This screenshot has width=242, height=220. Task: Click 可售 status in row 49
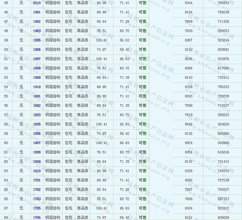[x=142, y=40]
